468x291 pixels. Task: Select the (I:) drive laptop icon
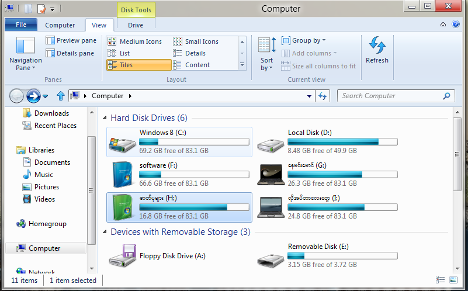(271, 207)
